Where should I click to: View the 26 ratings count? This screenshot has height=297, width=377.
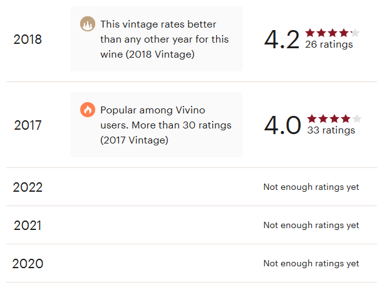click(x=329, y=45)
